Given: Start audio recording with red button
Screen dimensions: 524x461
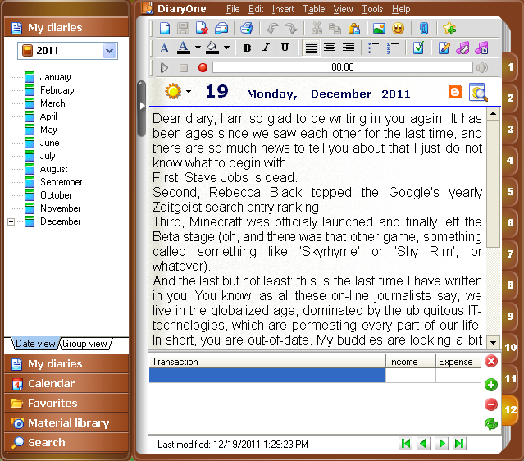Looking at the screenshot, I should coord(203,68).
